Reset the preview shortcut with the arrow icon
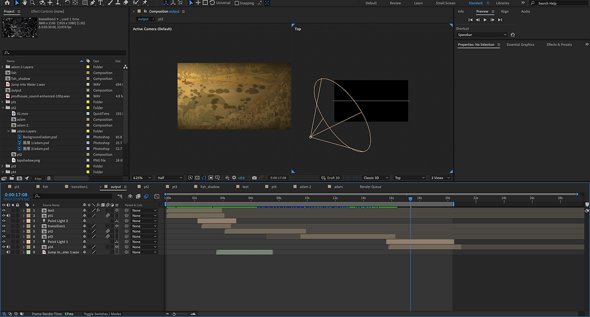The height and width of the screenshot is (317, 590). pyautogui.click(x=512, y=35)
